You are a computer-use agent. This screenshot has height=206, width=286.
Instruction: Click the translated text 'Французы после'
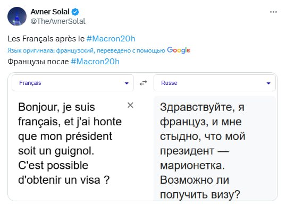point(38,62)
